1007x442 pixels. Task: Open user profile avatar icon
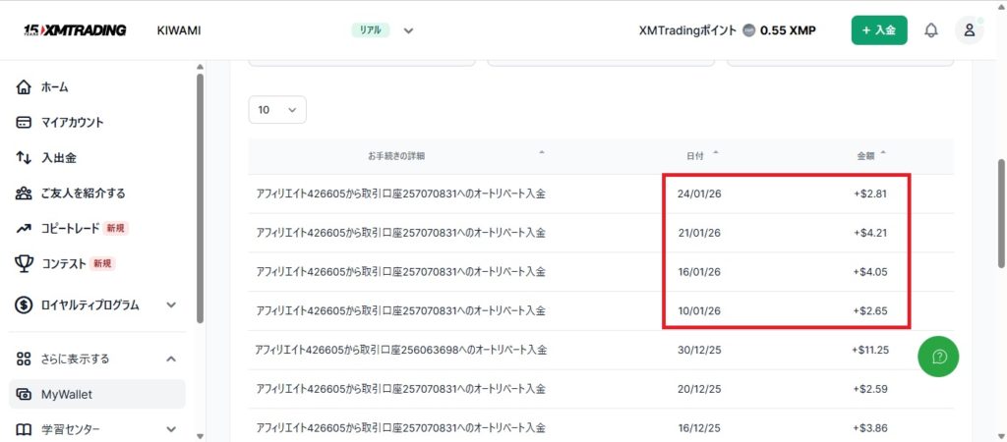[x=969, y=30]
